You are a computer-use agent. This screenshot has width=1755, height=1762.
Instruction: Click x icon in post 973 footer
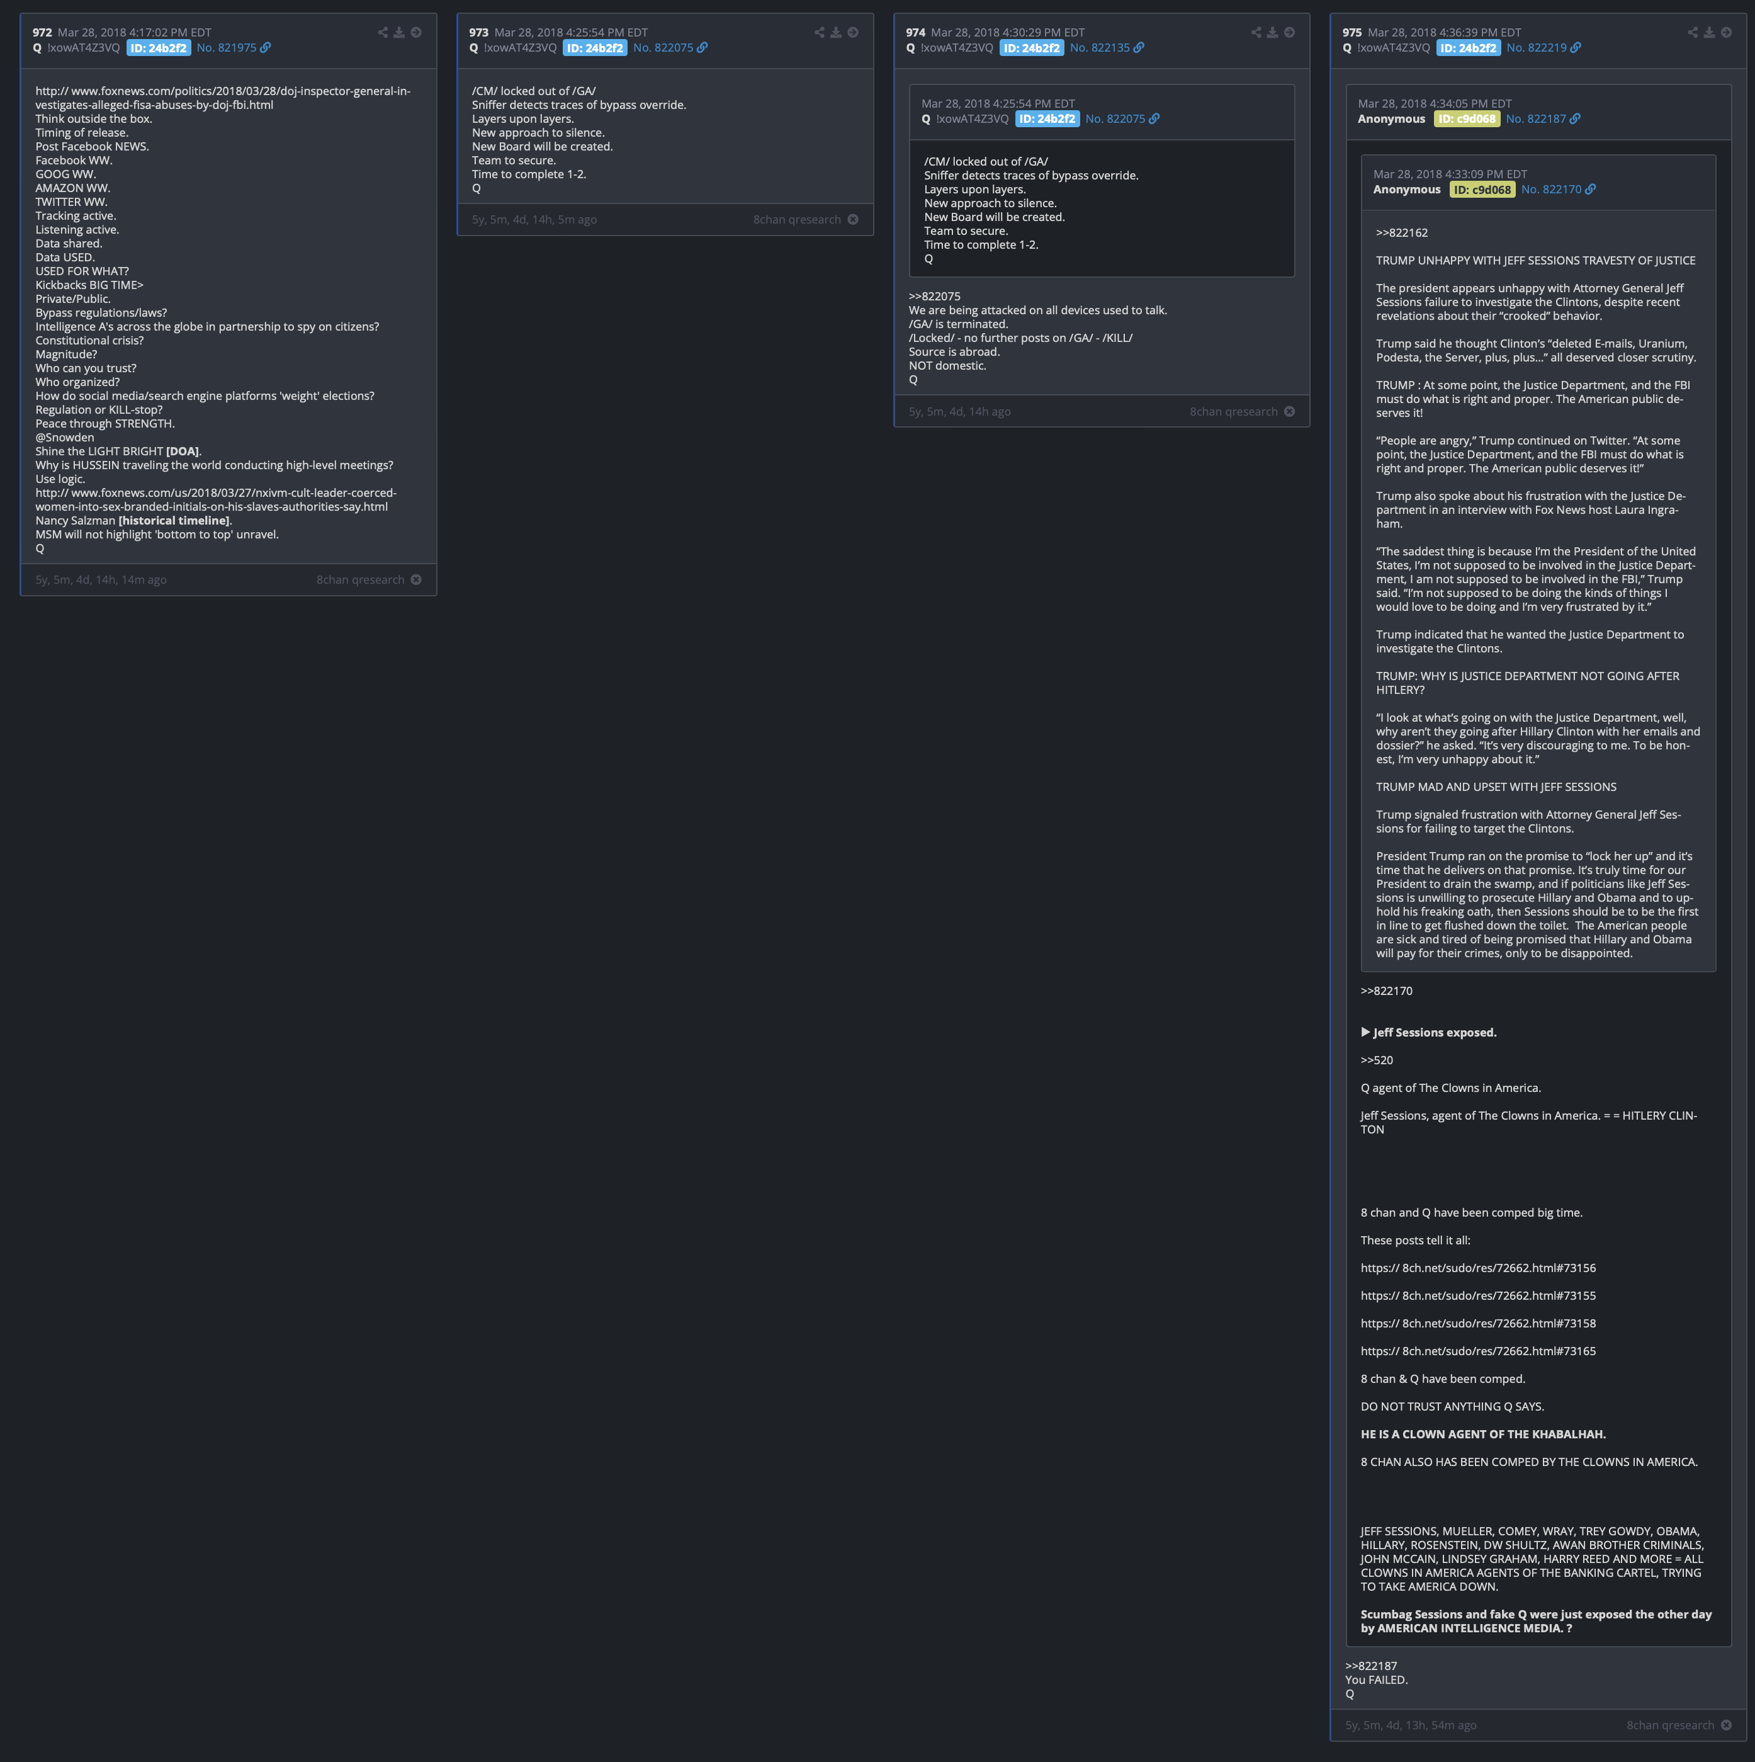click(852, 220)
